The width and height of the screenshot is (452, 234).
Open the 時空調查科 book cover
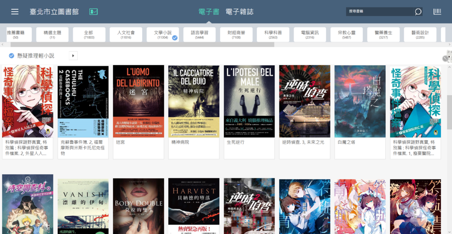pos(28,204)
